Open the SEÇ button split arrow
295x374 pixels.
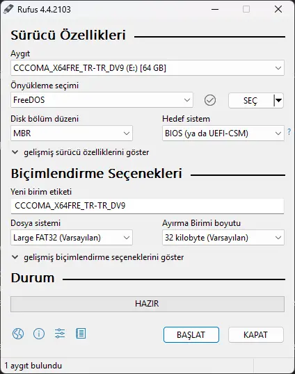278,100
